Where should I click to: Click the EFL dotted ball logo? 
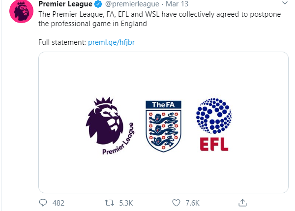pyautogui.click(x=214, y=116)
